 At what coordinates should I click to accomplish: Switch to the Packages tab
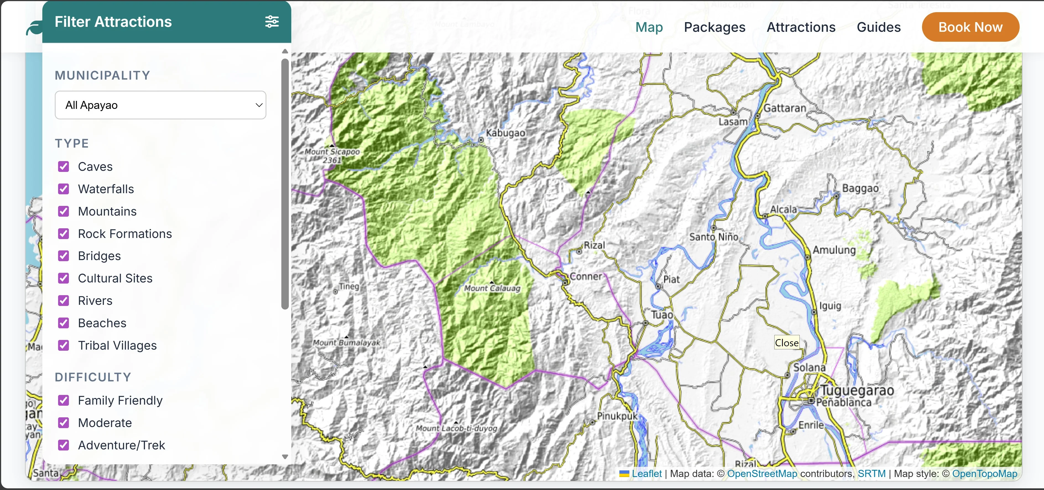pyautogui.click(x=715, y=27)
